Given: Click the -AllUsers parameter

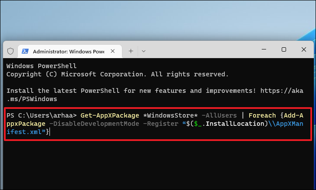Looking at the screenshot, I should (219, 115).
